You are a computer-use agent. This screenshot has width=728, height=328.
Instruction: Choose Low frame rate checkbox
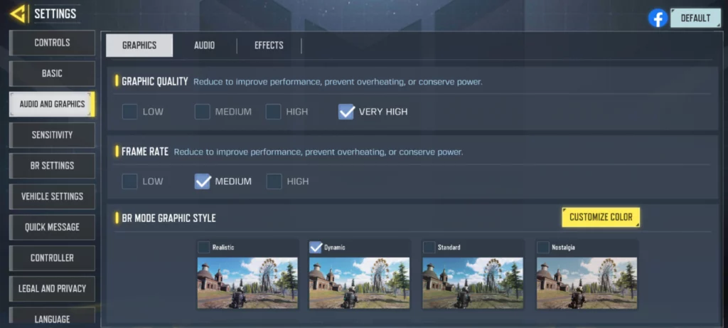[x=129, y=181]
